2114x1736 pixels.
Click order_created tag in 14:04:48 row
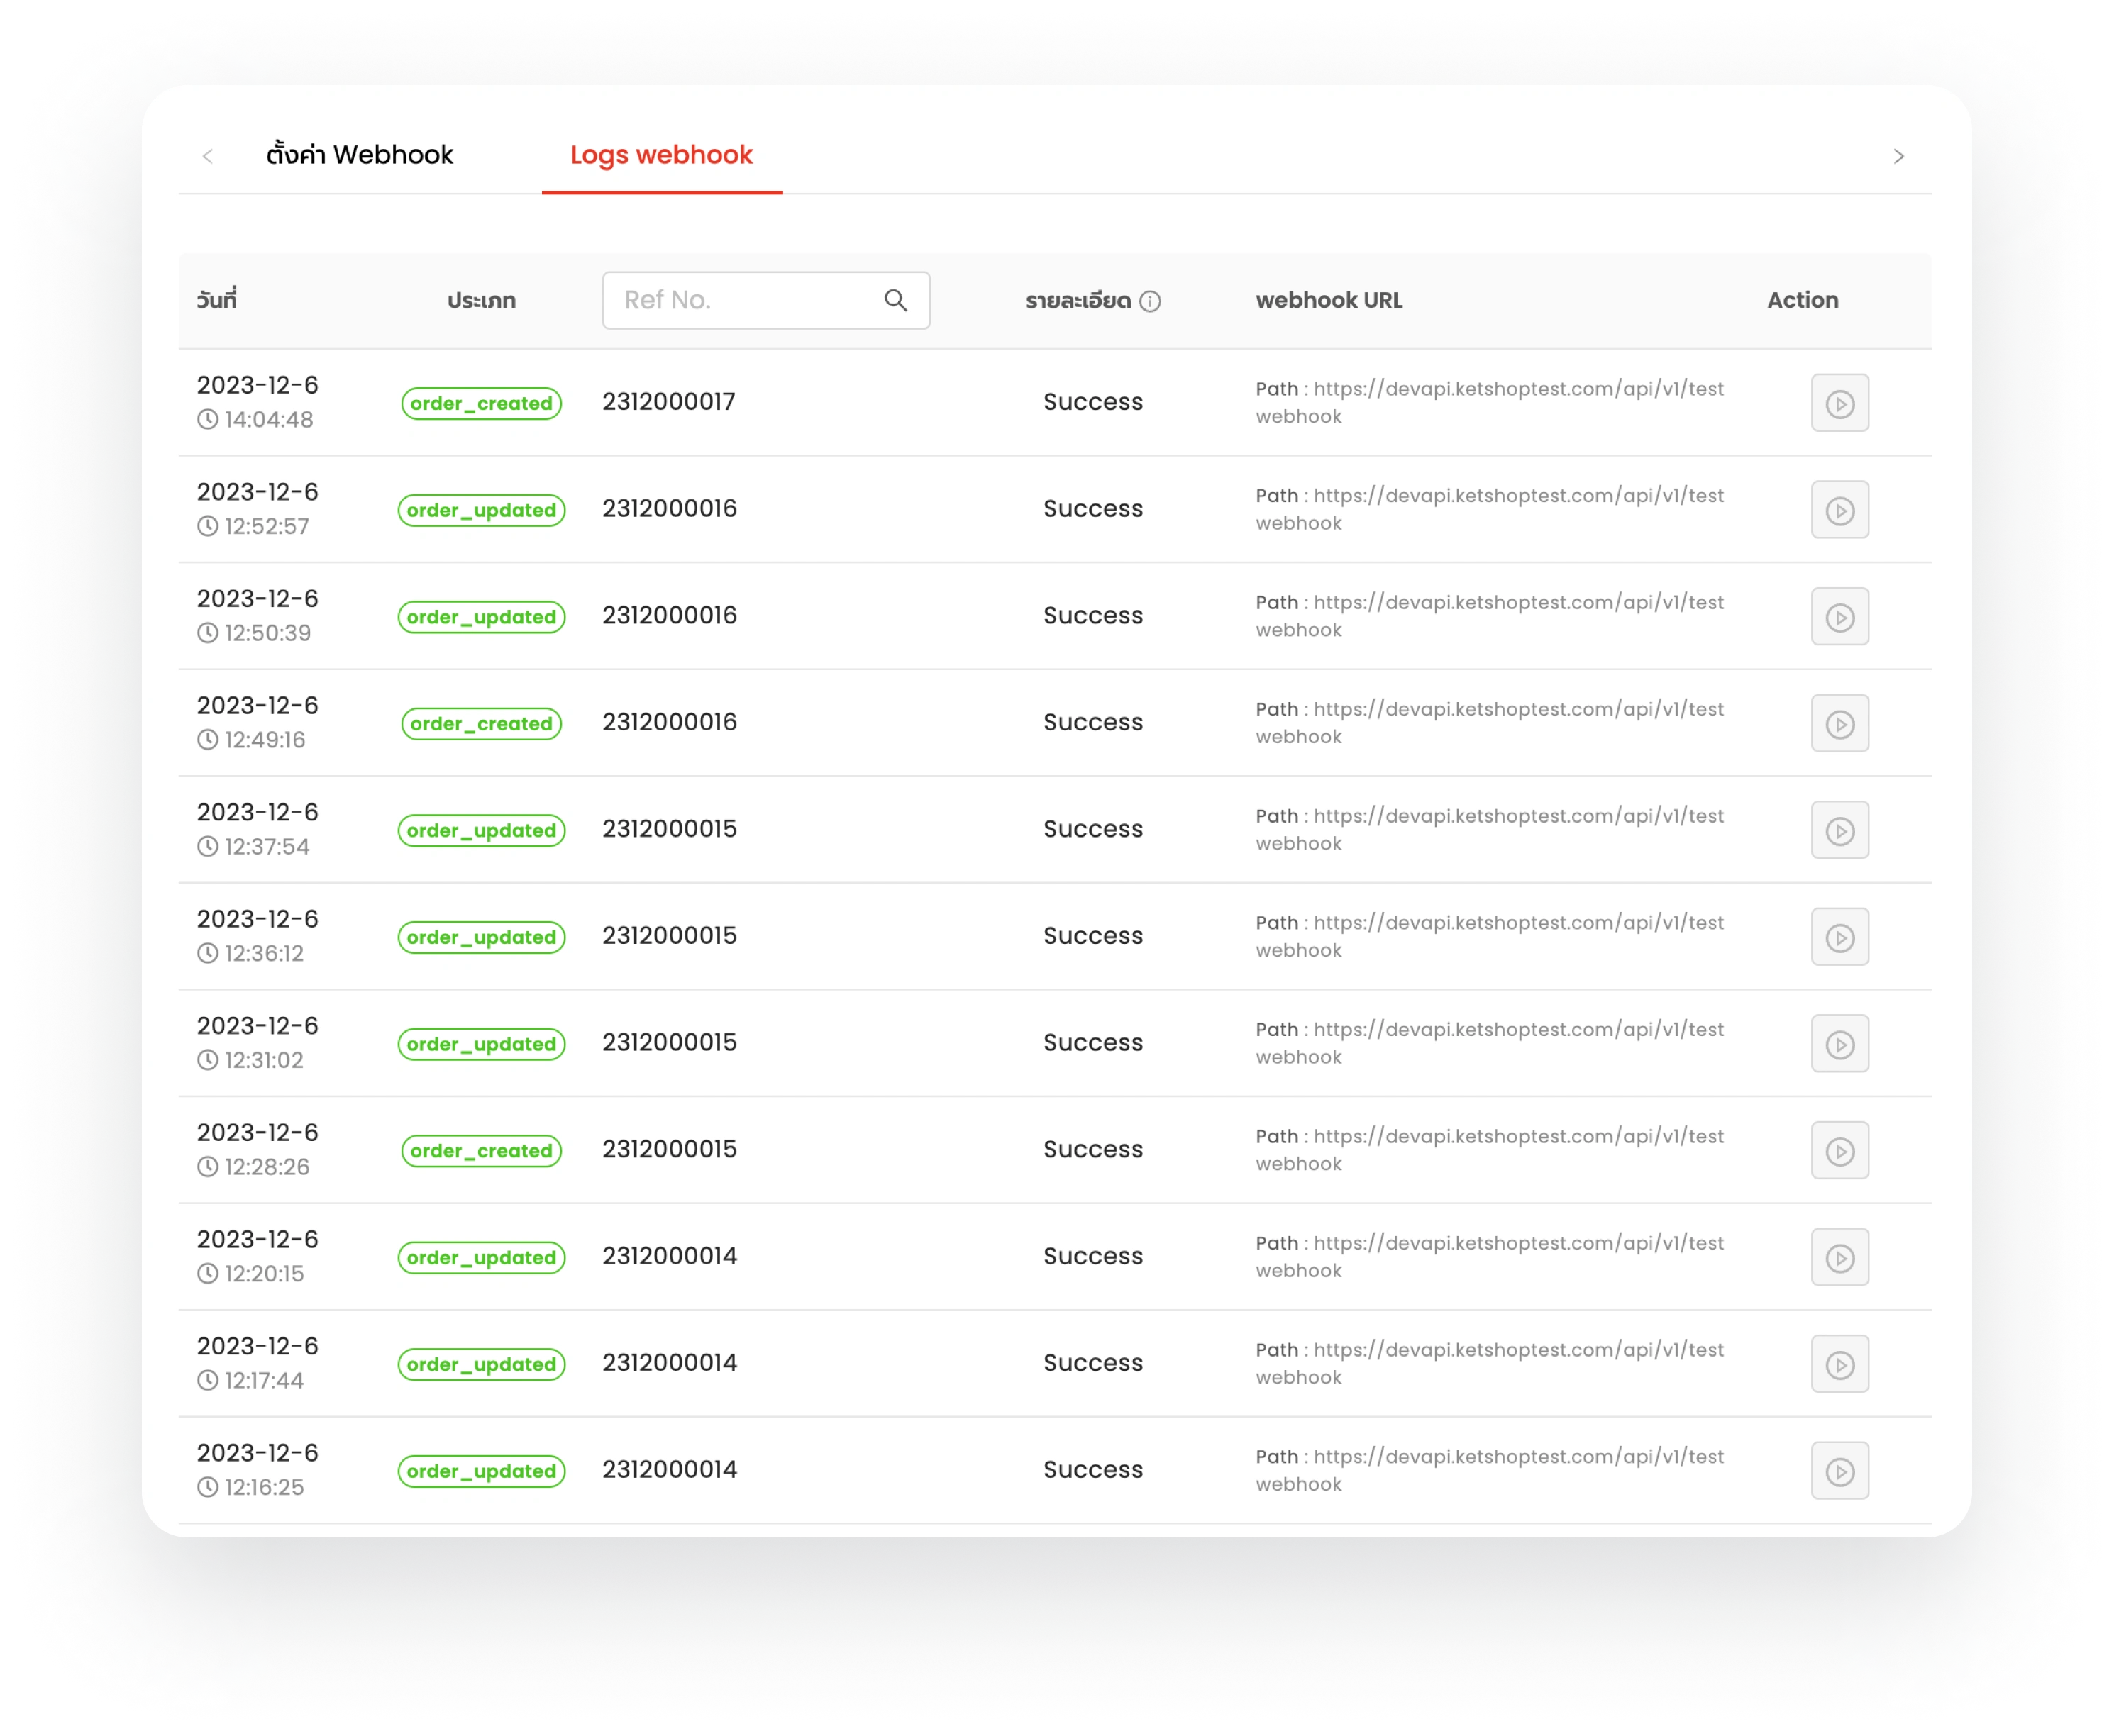(x=481, y=403)
